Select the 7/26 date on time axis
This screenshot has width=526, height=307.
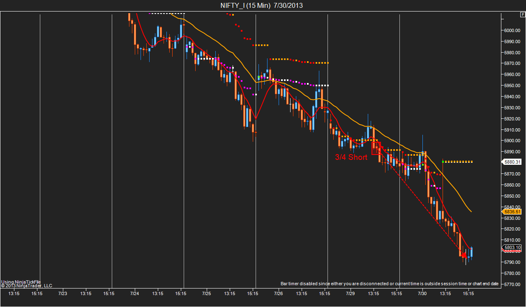pos(278,294)
